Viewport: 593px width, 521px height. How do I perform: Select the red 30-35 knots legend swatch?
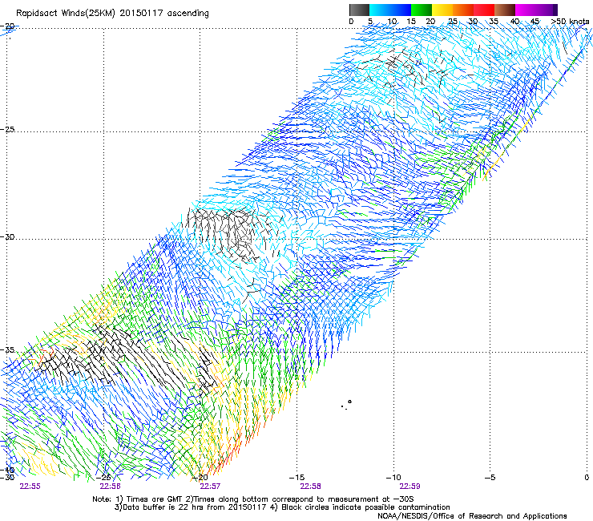(x=484, y=10)
